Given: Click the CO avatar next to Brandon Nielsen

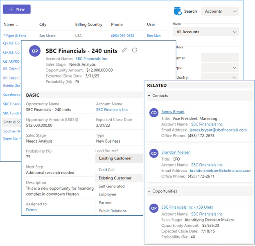Looking at the screenshot, I should (x=154, y=153).
